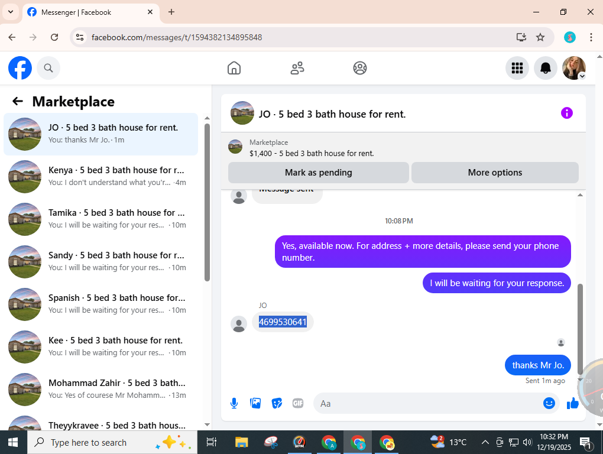Screen dimensions: 603x454
Task: Click Mark as pending button
Action: [319, 173]
